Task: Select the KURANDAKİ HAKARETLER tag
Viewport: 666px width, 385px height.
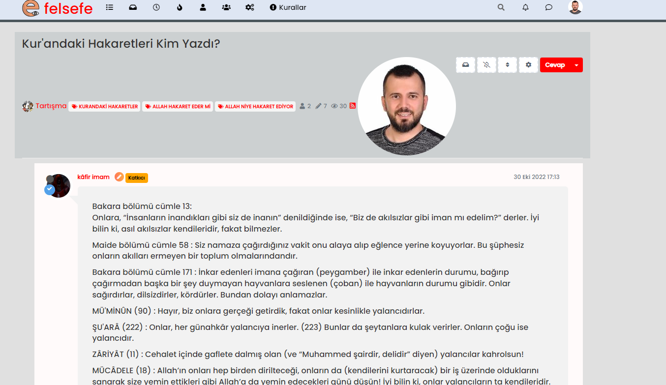Action: (x=104, y=106)
